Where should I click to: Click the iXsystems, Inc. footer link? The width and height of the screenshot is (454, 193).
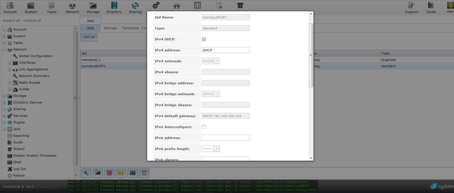coord(48,187)
